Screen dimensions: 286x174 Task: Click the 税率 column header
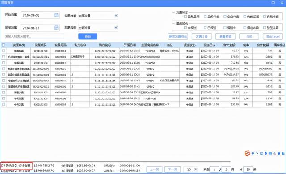click(x=246, y=45)
